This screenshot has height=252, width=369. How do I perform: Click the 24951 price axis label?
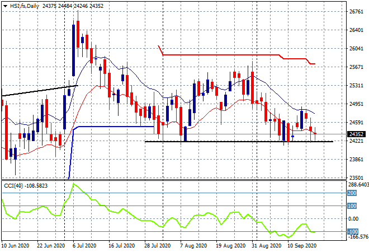(356, 104)
